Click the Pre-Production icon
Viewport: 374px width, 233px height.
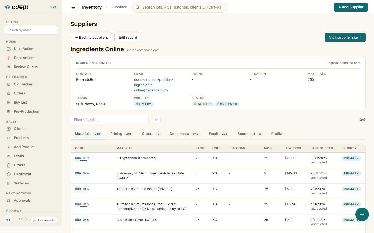click(9, 112)
